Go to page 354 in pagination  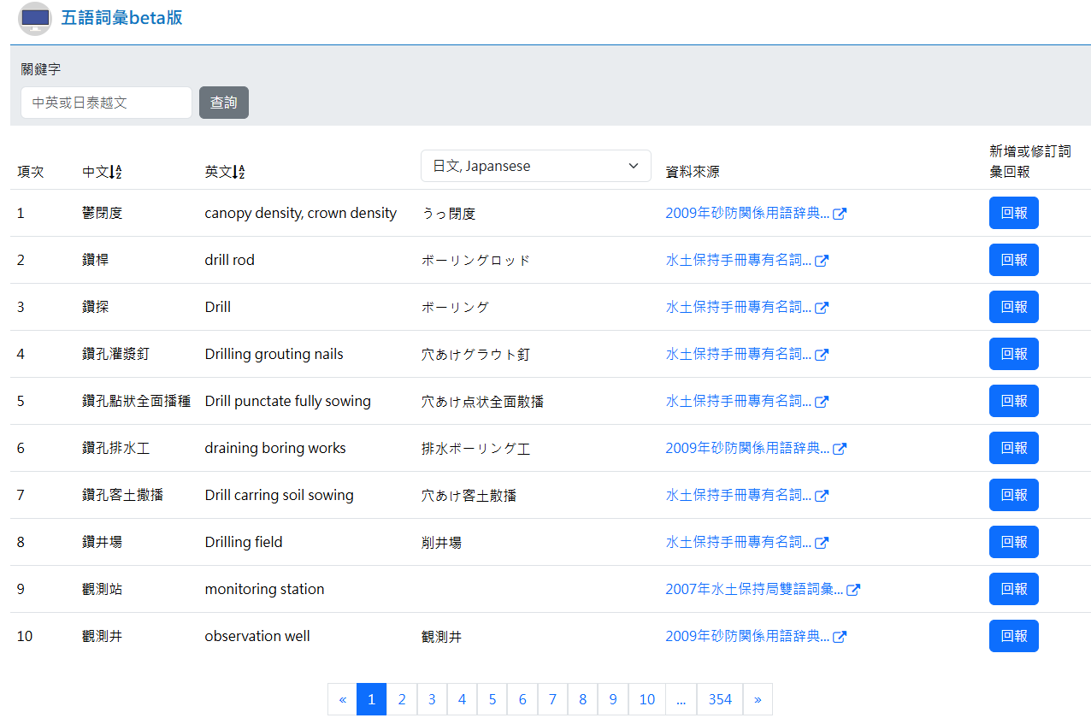tap(719, 699)
